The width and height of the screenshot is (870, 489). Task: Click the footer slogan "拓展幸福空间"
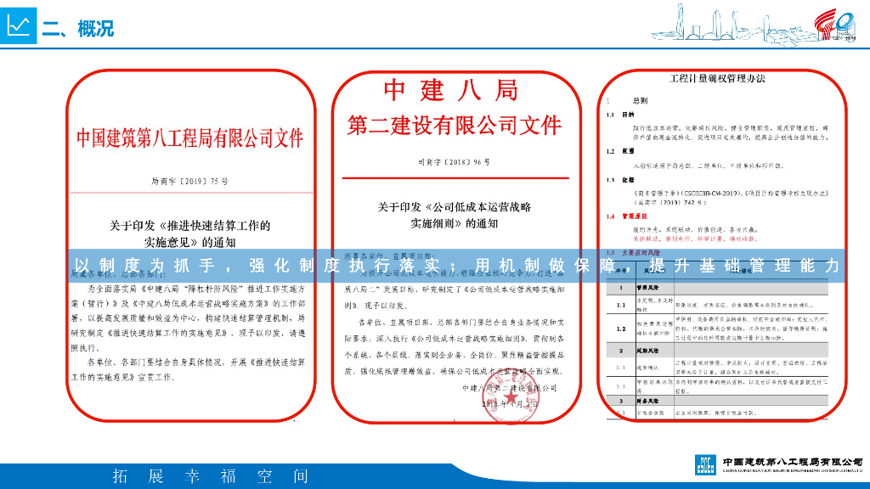click(211, 476)
